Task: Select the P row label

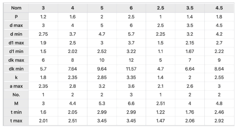Action: pos(16,17)
